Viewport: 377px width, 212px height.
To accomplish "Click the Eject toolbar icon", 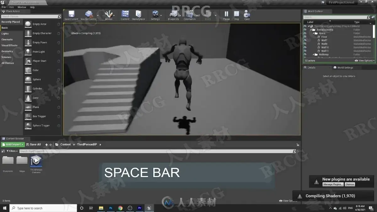I will click(247, 14).
